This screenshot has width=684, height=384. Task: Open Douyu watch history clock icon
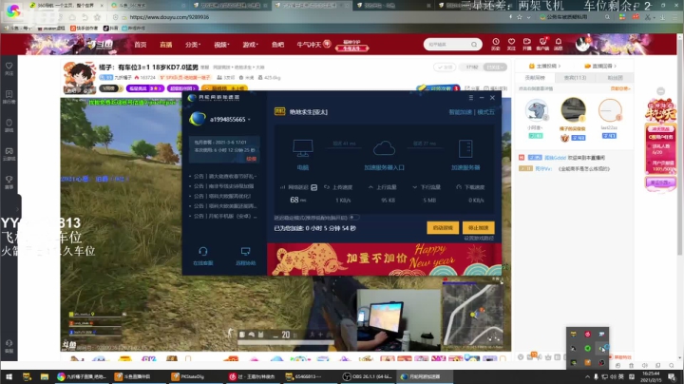click(x=496, y=44)
